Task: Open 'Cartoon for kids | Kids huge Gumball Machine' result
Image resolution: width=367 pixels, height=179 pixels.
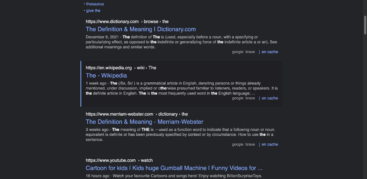Action: 174,168
